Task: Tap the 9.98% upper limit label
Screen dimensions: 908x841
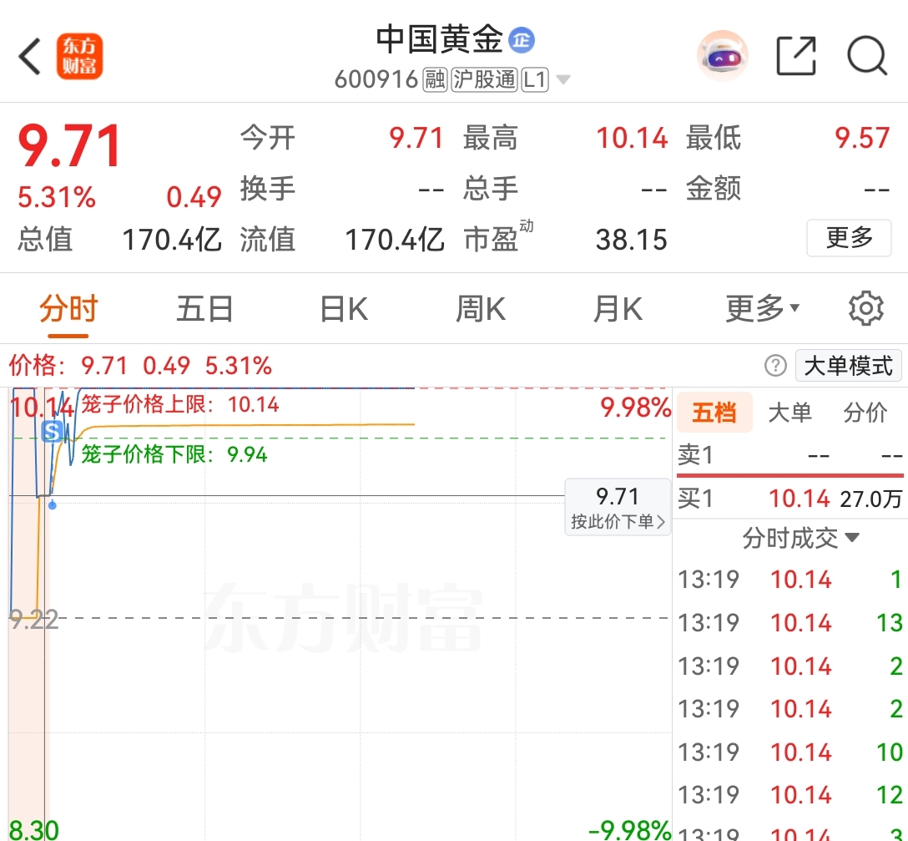Action: [635, 407]
